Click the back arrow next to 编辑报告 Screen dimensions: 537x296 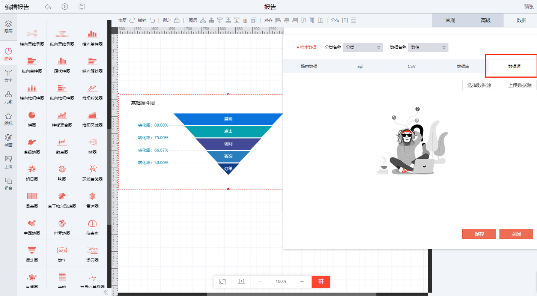tap(48, 7)
